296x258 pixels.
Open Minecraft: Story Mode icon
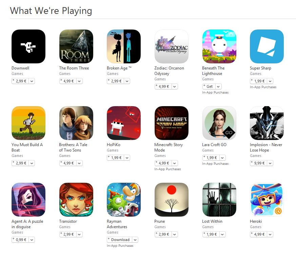(172, 123)
